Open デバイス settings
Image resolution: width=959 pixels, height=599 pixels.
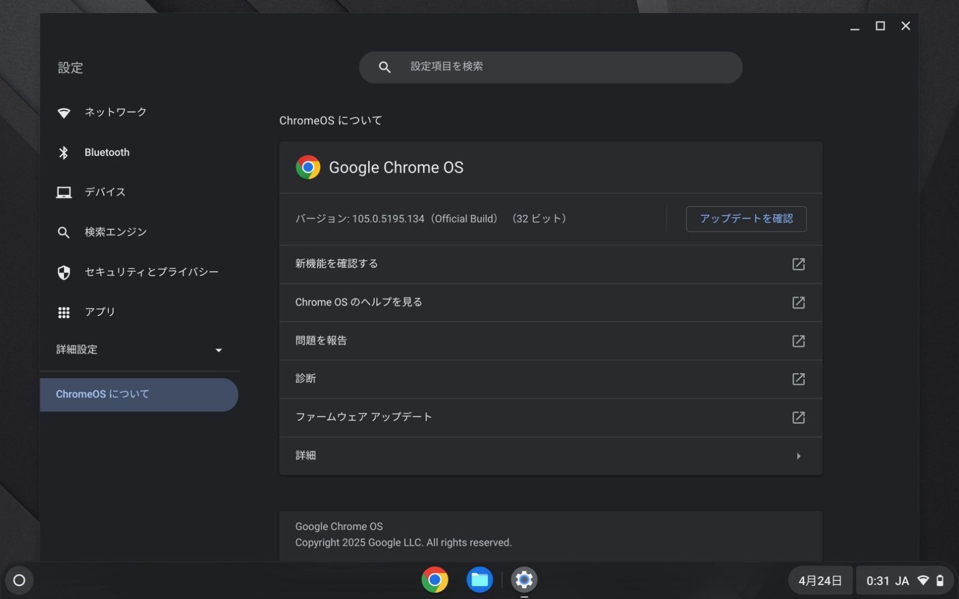139,192
